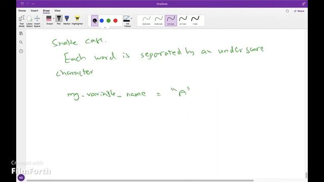
Task: Pick the red ink colour swatch
Action: (115, 21)
